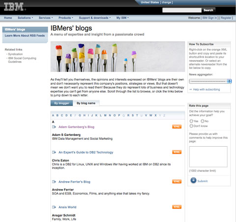The height and width of the screenshot is (222, 236).
Task: Open An Expert's Guide to DB2 Technology
Action: [86, 152]
